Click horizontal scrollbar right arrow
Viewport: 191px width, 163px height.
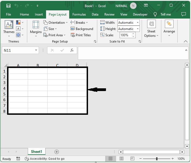tap(182, 152)
